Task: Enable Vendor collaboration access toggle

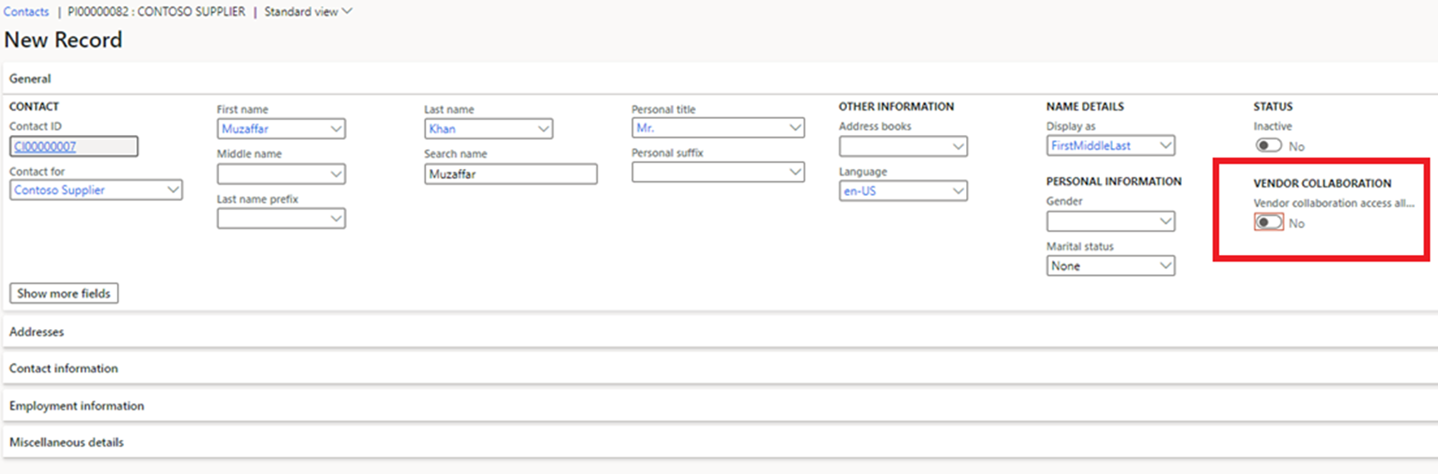Action: 1268,222
